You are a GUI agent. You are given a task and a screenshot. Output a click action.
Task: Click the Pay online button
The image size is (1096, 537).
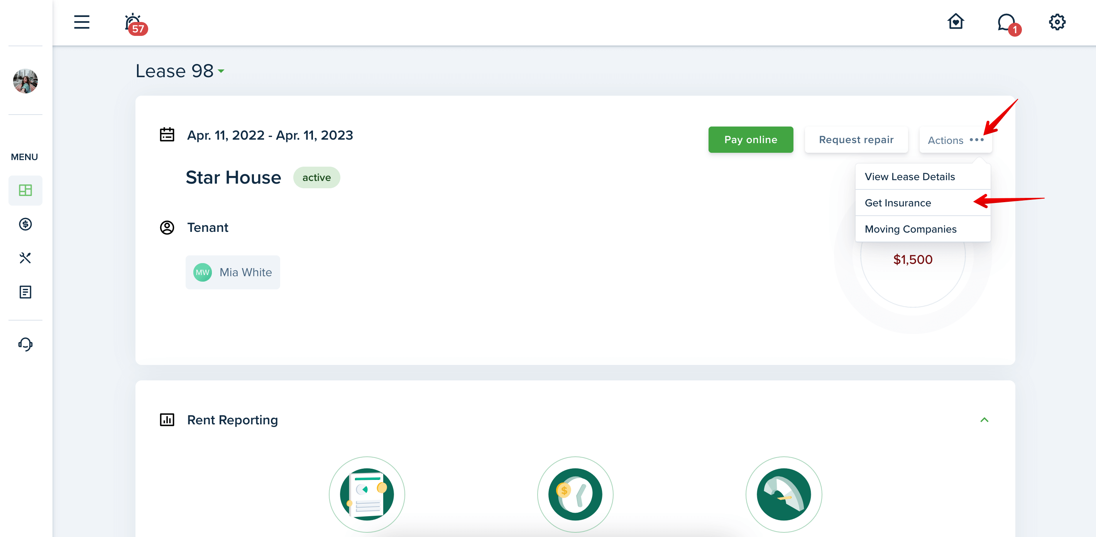[751, 140]
